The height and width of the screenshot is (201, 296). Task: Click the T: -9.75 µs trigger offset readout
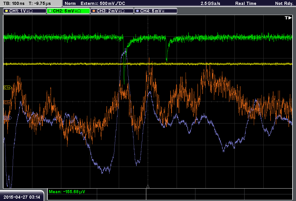click(40, 3)
